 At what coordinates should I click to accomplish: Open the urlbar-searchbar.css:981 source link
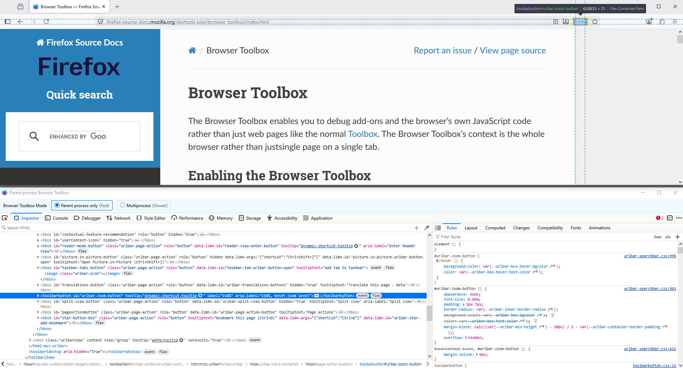(650, 289)
